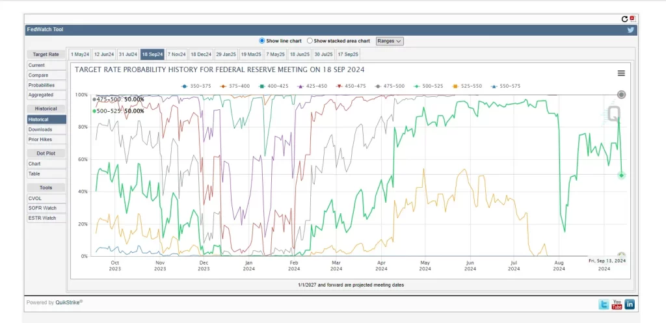
Task: Open the YouTube icon in footer
Action: 617,304
